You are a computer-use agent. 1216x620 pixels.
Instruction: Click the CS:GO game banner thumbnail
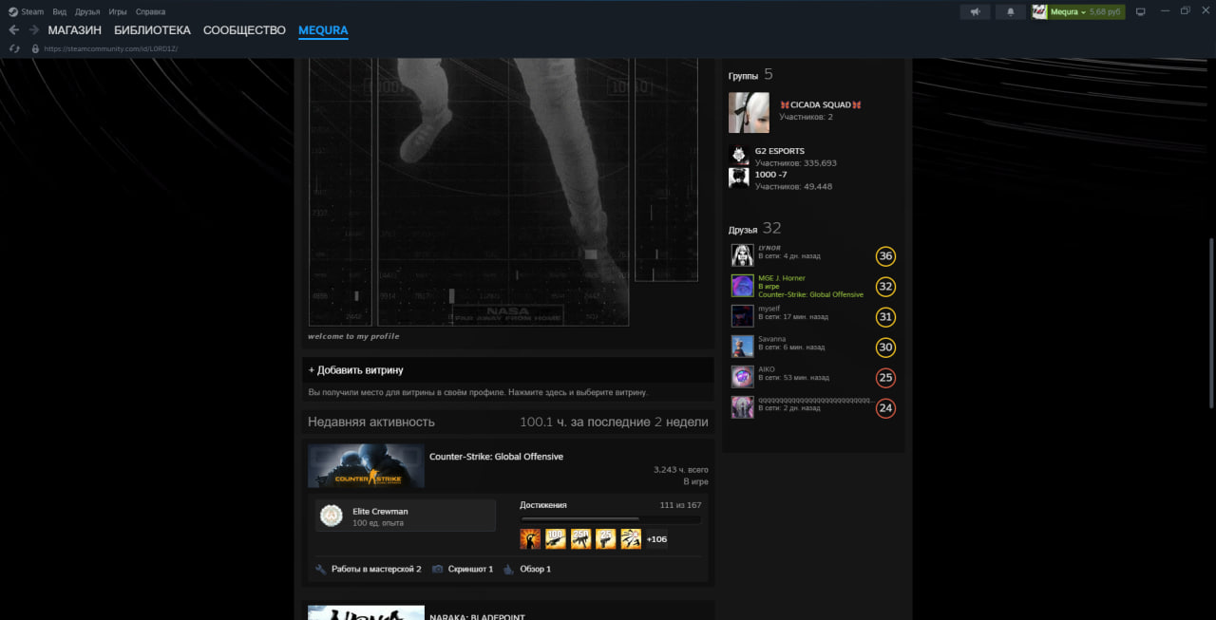[x=366, y=465]
